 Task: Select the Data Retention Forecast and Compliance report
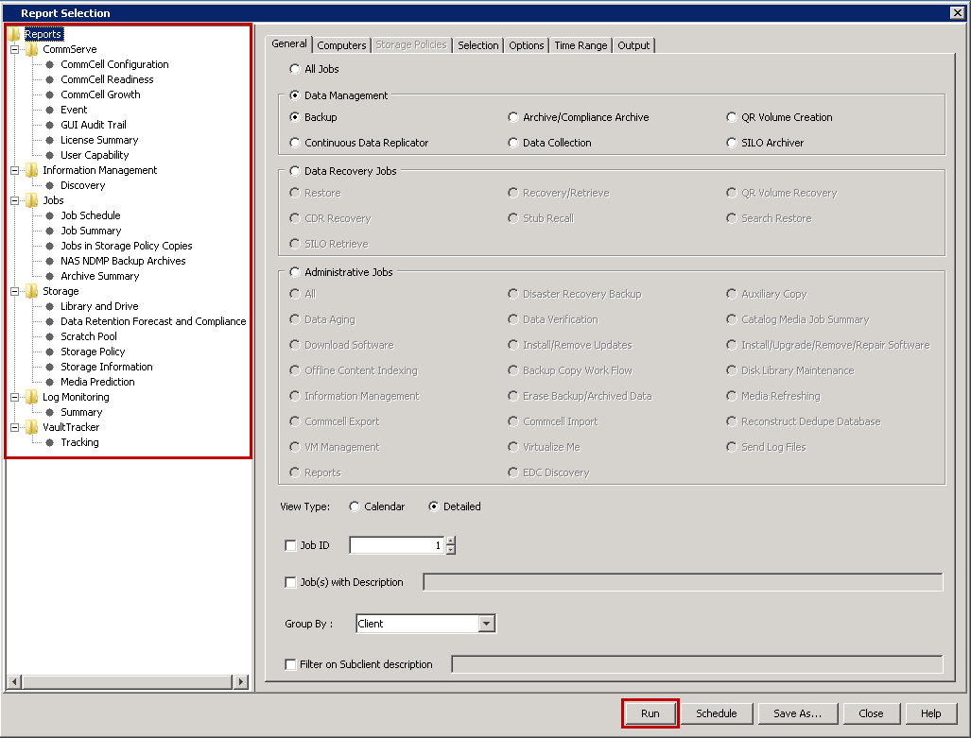[153, 321]
